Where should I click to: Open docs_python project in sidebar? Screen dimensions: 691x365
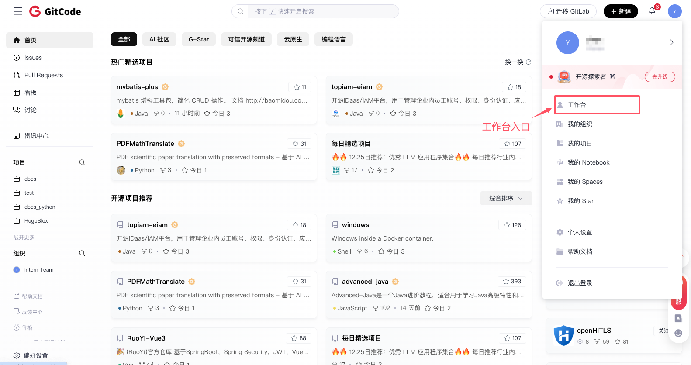(x=40, y=207)
